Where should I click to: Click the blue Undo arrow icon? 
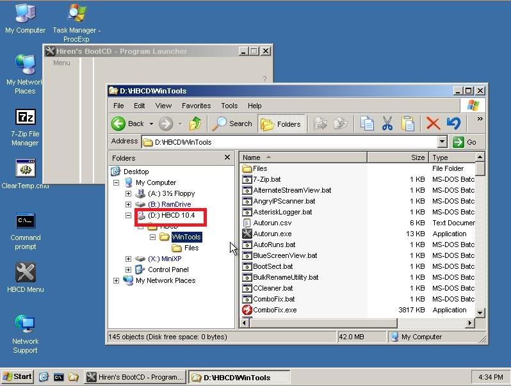point(453,124)
